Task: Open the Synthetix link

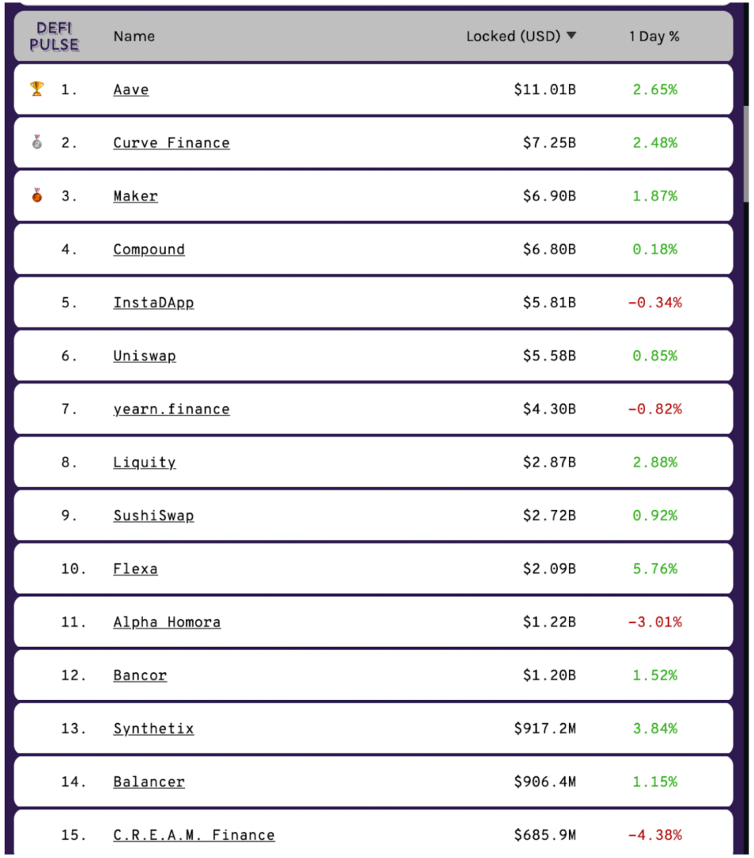Action: click(154, 729)
